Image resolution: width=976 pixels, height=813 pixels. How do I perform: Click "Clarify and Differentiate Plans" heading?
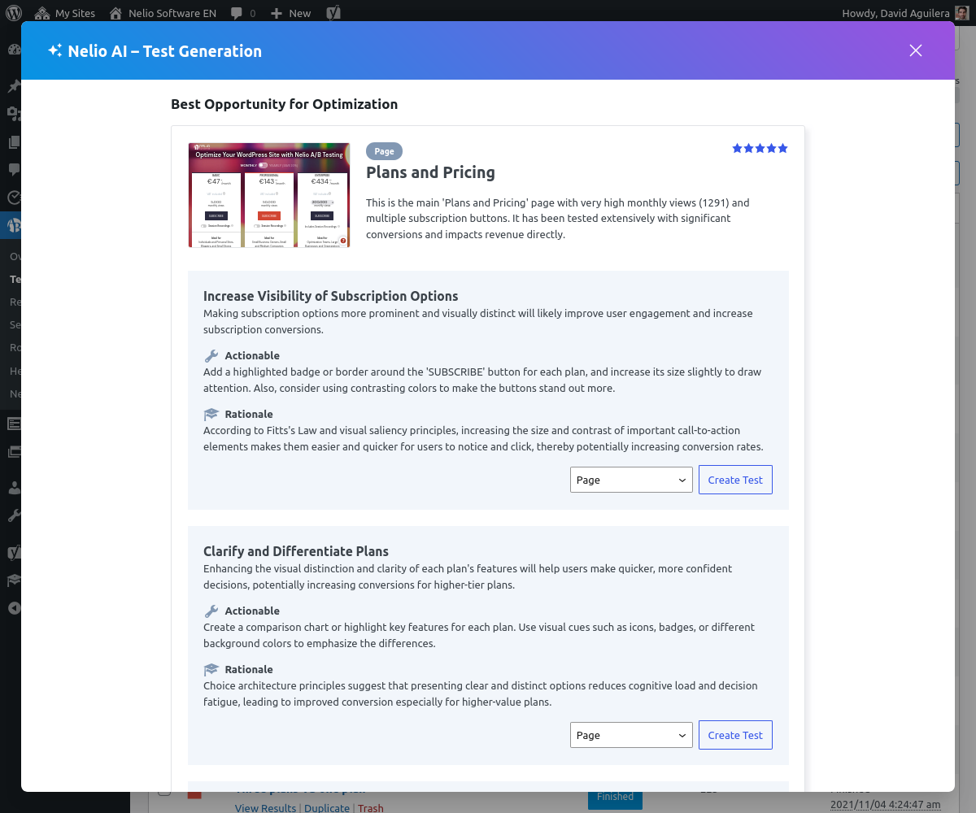pos(296,551)
